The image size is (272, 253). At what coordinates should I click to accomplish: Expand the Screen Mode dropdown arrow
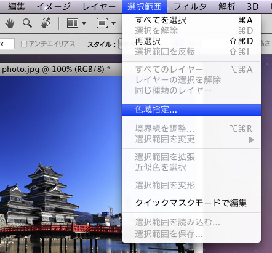(113, 23)
